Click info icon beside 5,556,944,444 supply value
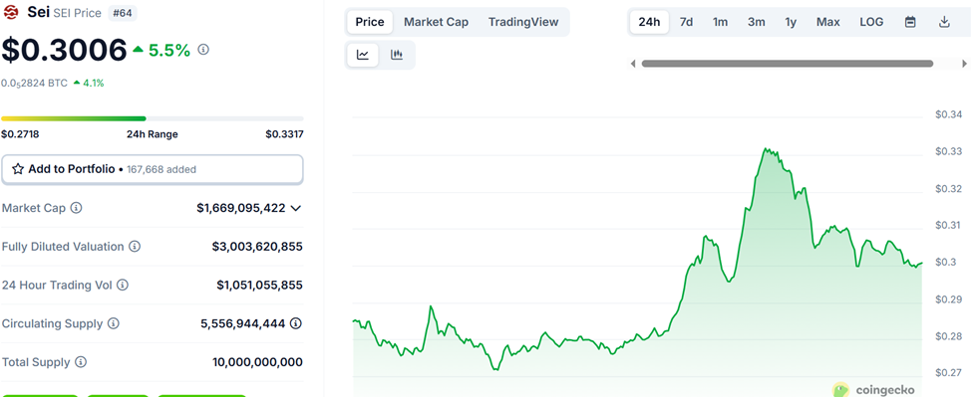972x397 pixels. pos(296,323)
